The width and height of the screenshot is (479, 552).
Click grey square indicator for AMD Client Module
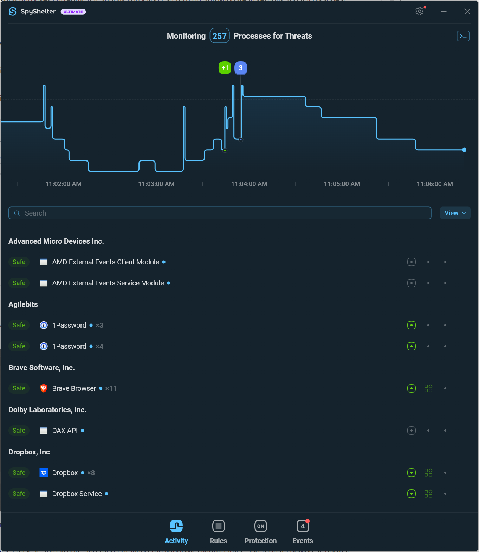click(412, 262)
